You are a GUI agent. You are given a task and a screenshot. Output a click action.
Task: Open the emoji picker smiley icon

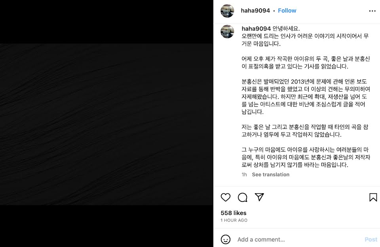click(x=225, y=239)
